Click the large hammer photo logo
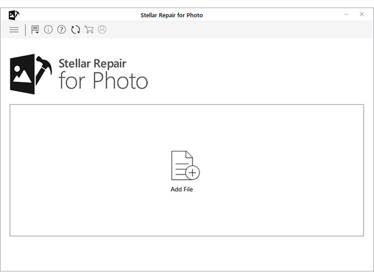 tap(30, 73)
